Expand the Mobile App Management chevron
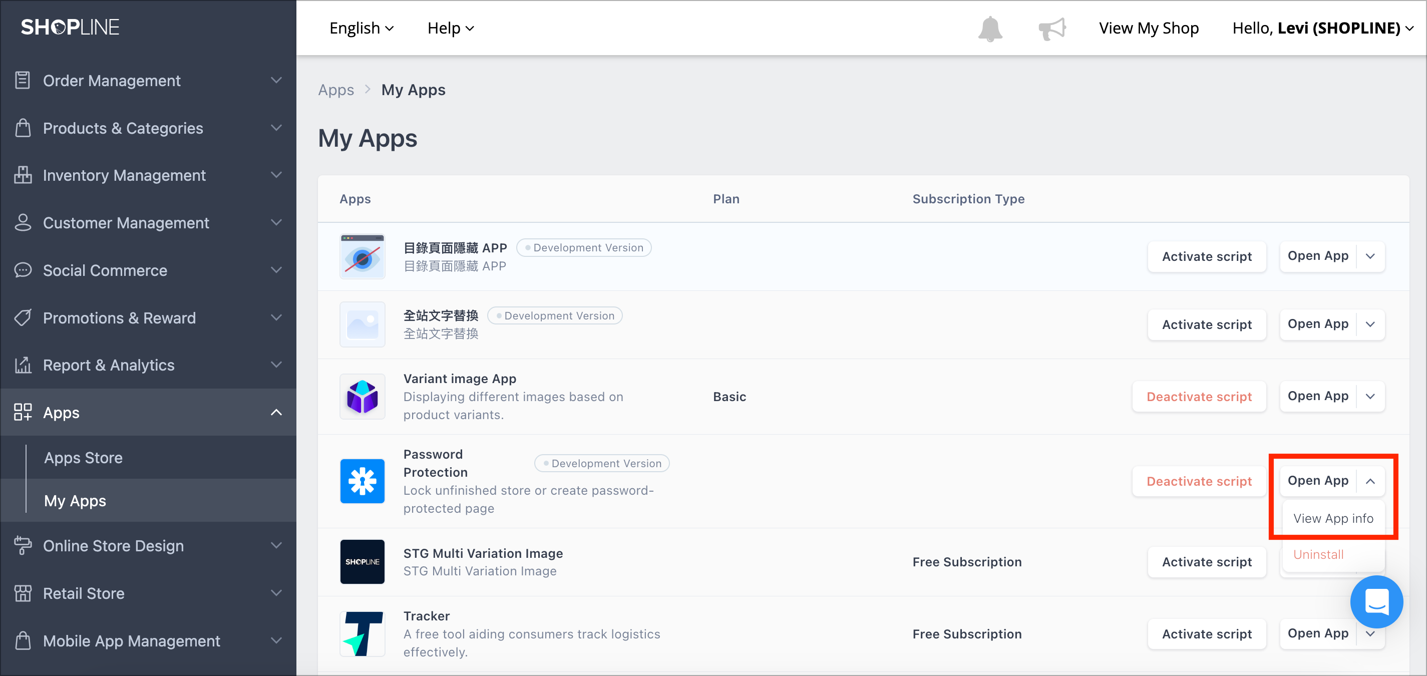 276,640
